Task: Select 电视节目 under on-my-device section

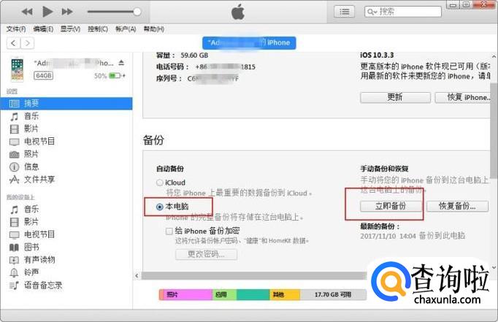Action: (x=39, y=234)
